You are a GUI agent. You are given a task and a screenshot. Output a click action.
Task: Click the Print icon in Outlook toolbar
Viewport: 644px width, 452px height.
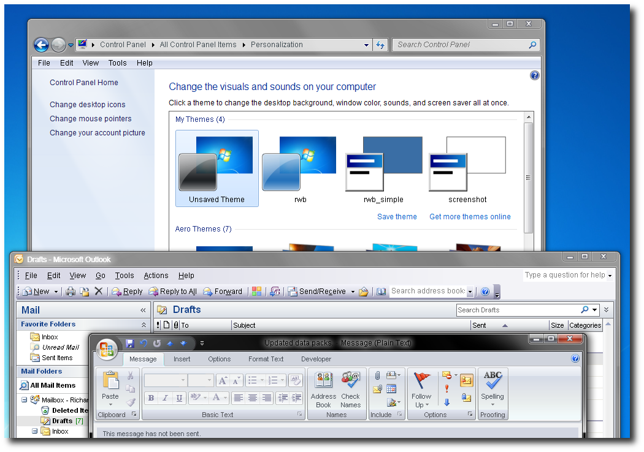point(71,291)
